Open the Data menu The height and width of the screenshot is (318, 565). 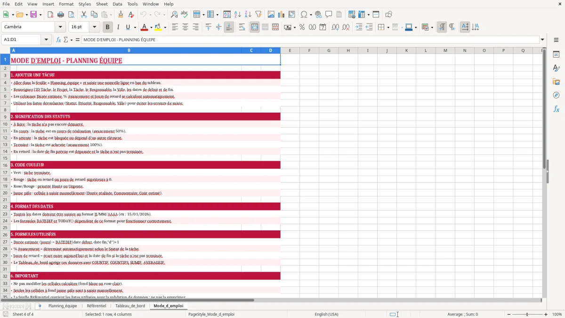117,4
